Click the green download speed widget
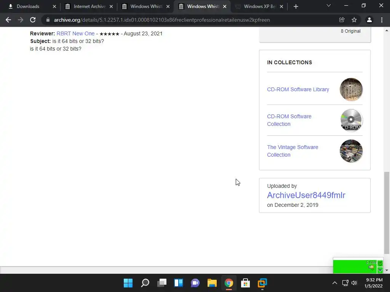This screenshot has width=390, height=292. (x=358, y=266)
